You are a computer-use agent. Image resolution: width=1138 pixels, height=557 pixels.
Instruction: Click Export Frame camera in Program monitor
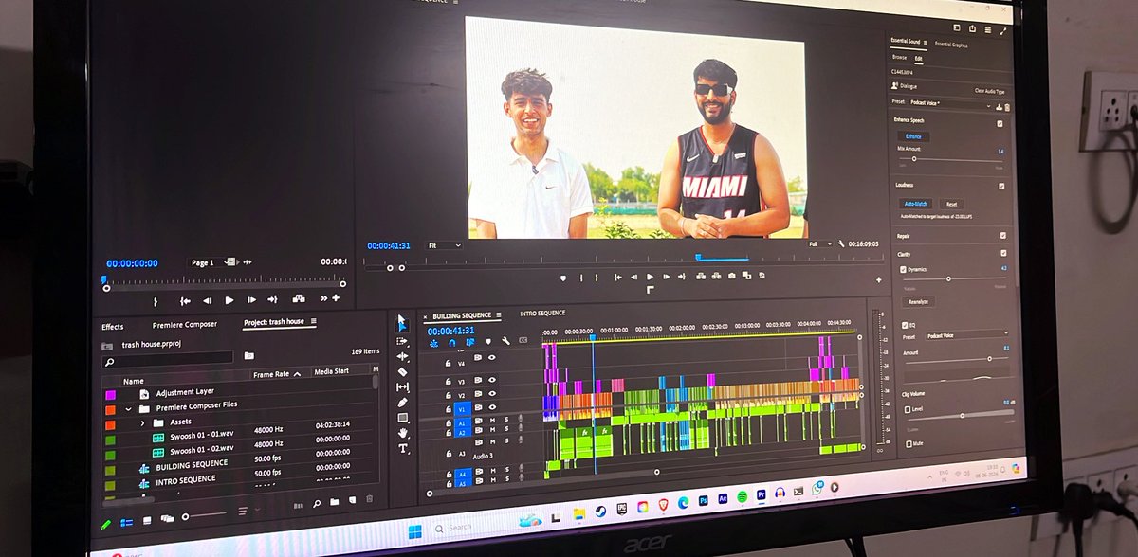731,276
